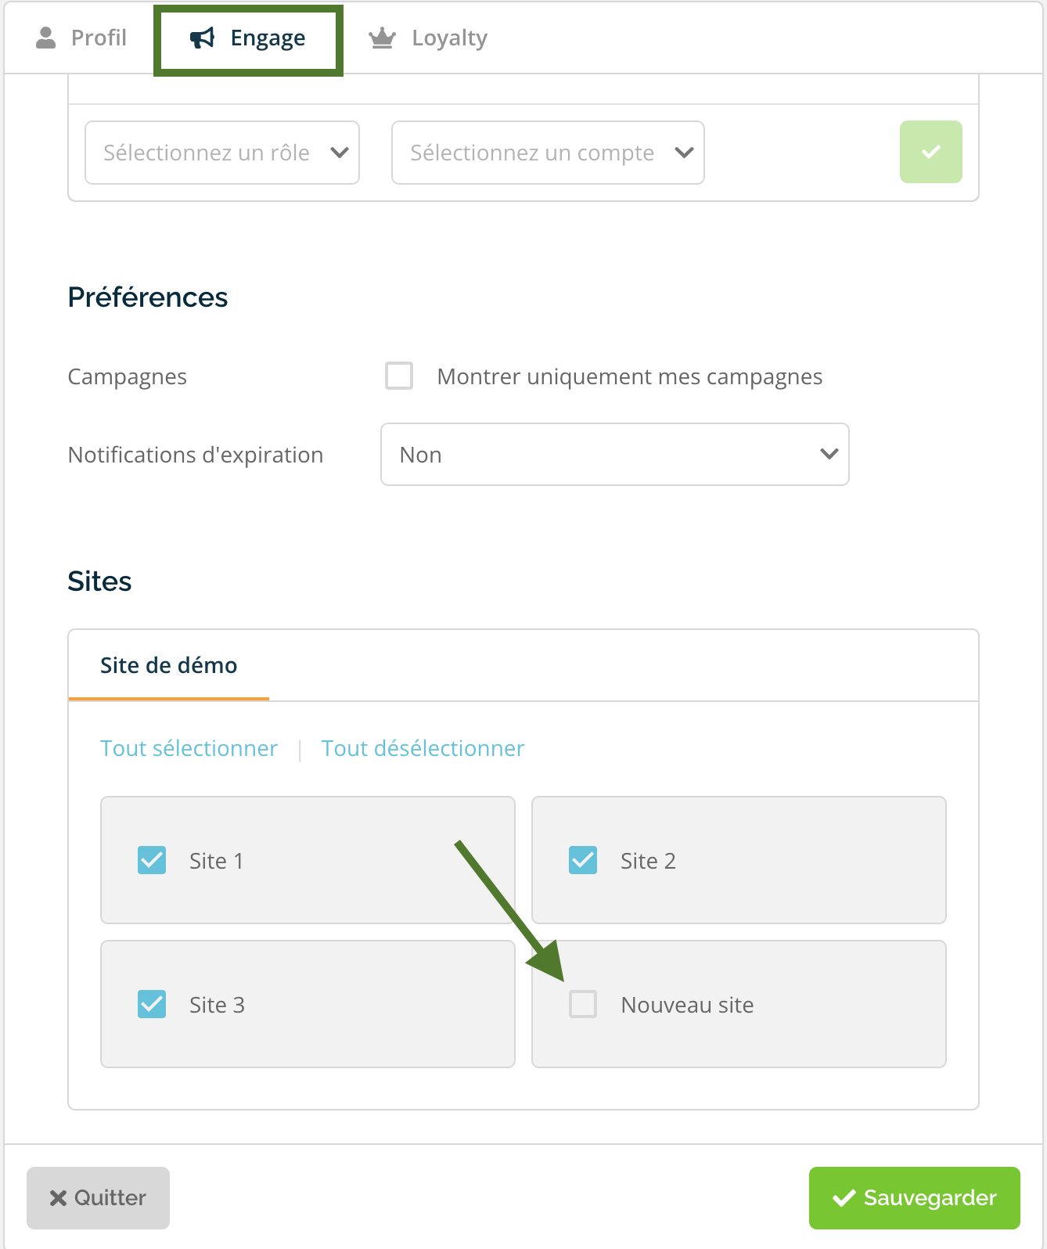Viewport: 1047px width, 1249px height.
Task: Select the Site de démo tab
Action: coord(169,665)
